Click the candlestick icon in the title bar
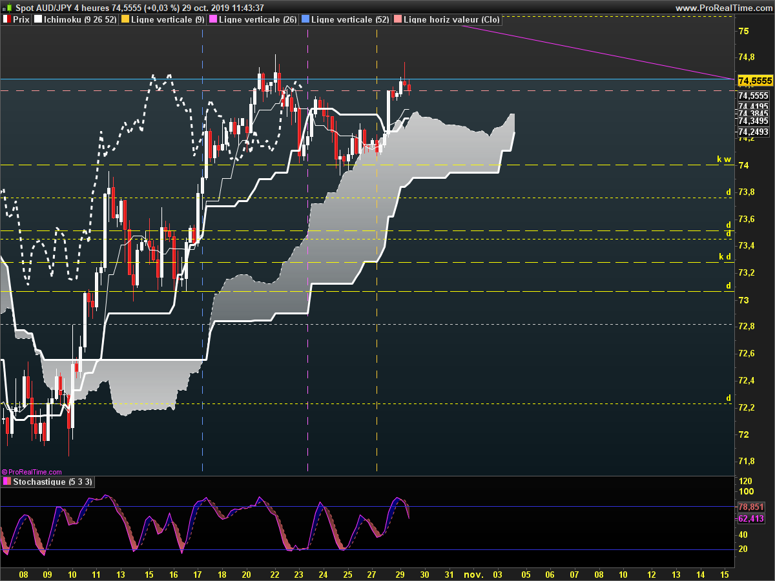The height and width of the screenshot is (581, 775). point(8,8)
